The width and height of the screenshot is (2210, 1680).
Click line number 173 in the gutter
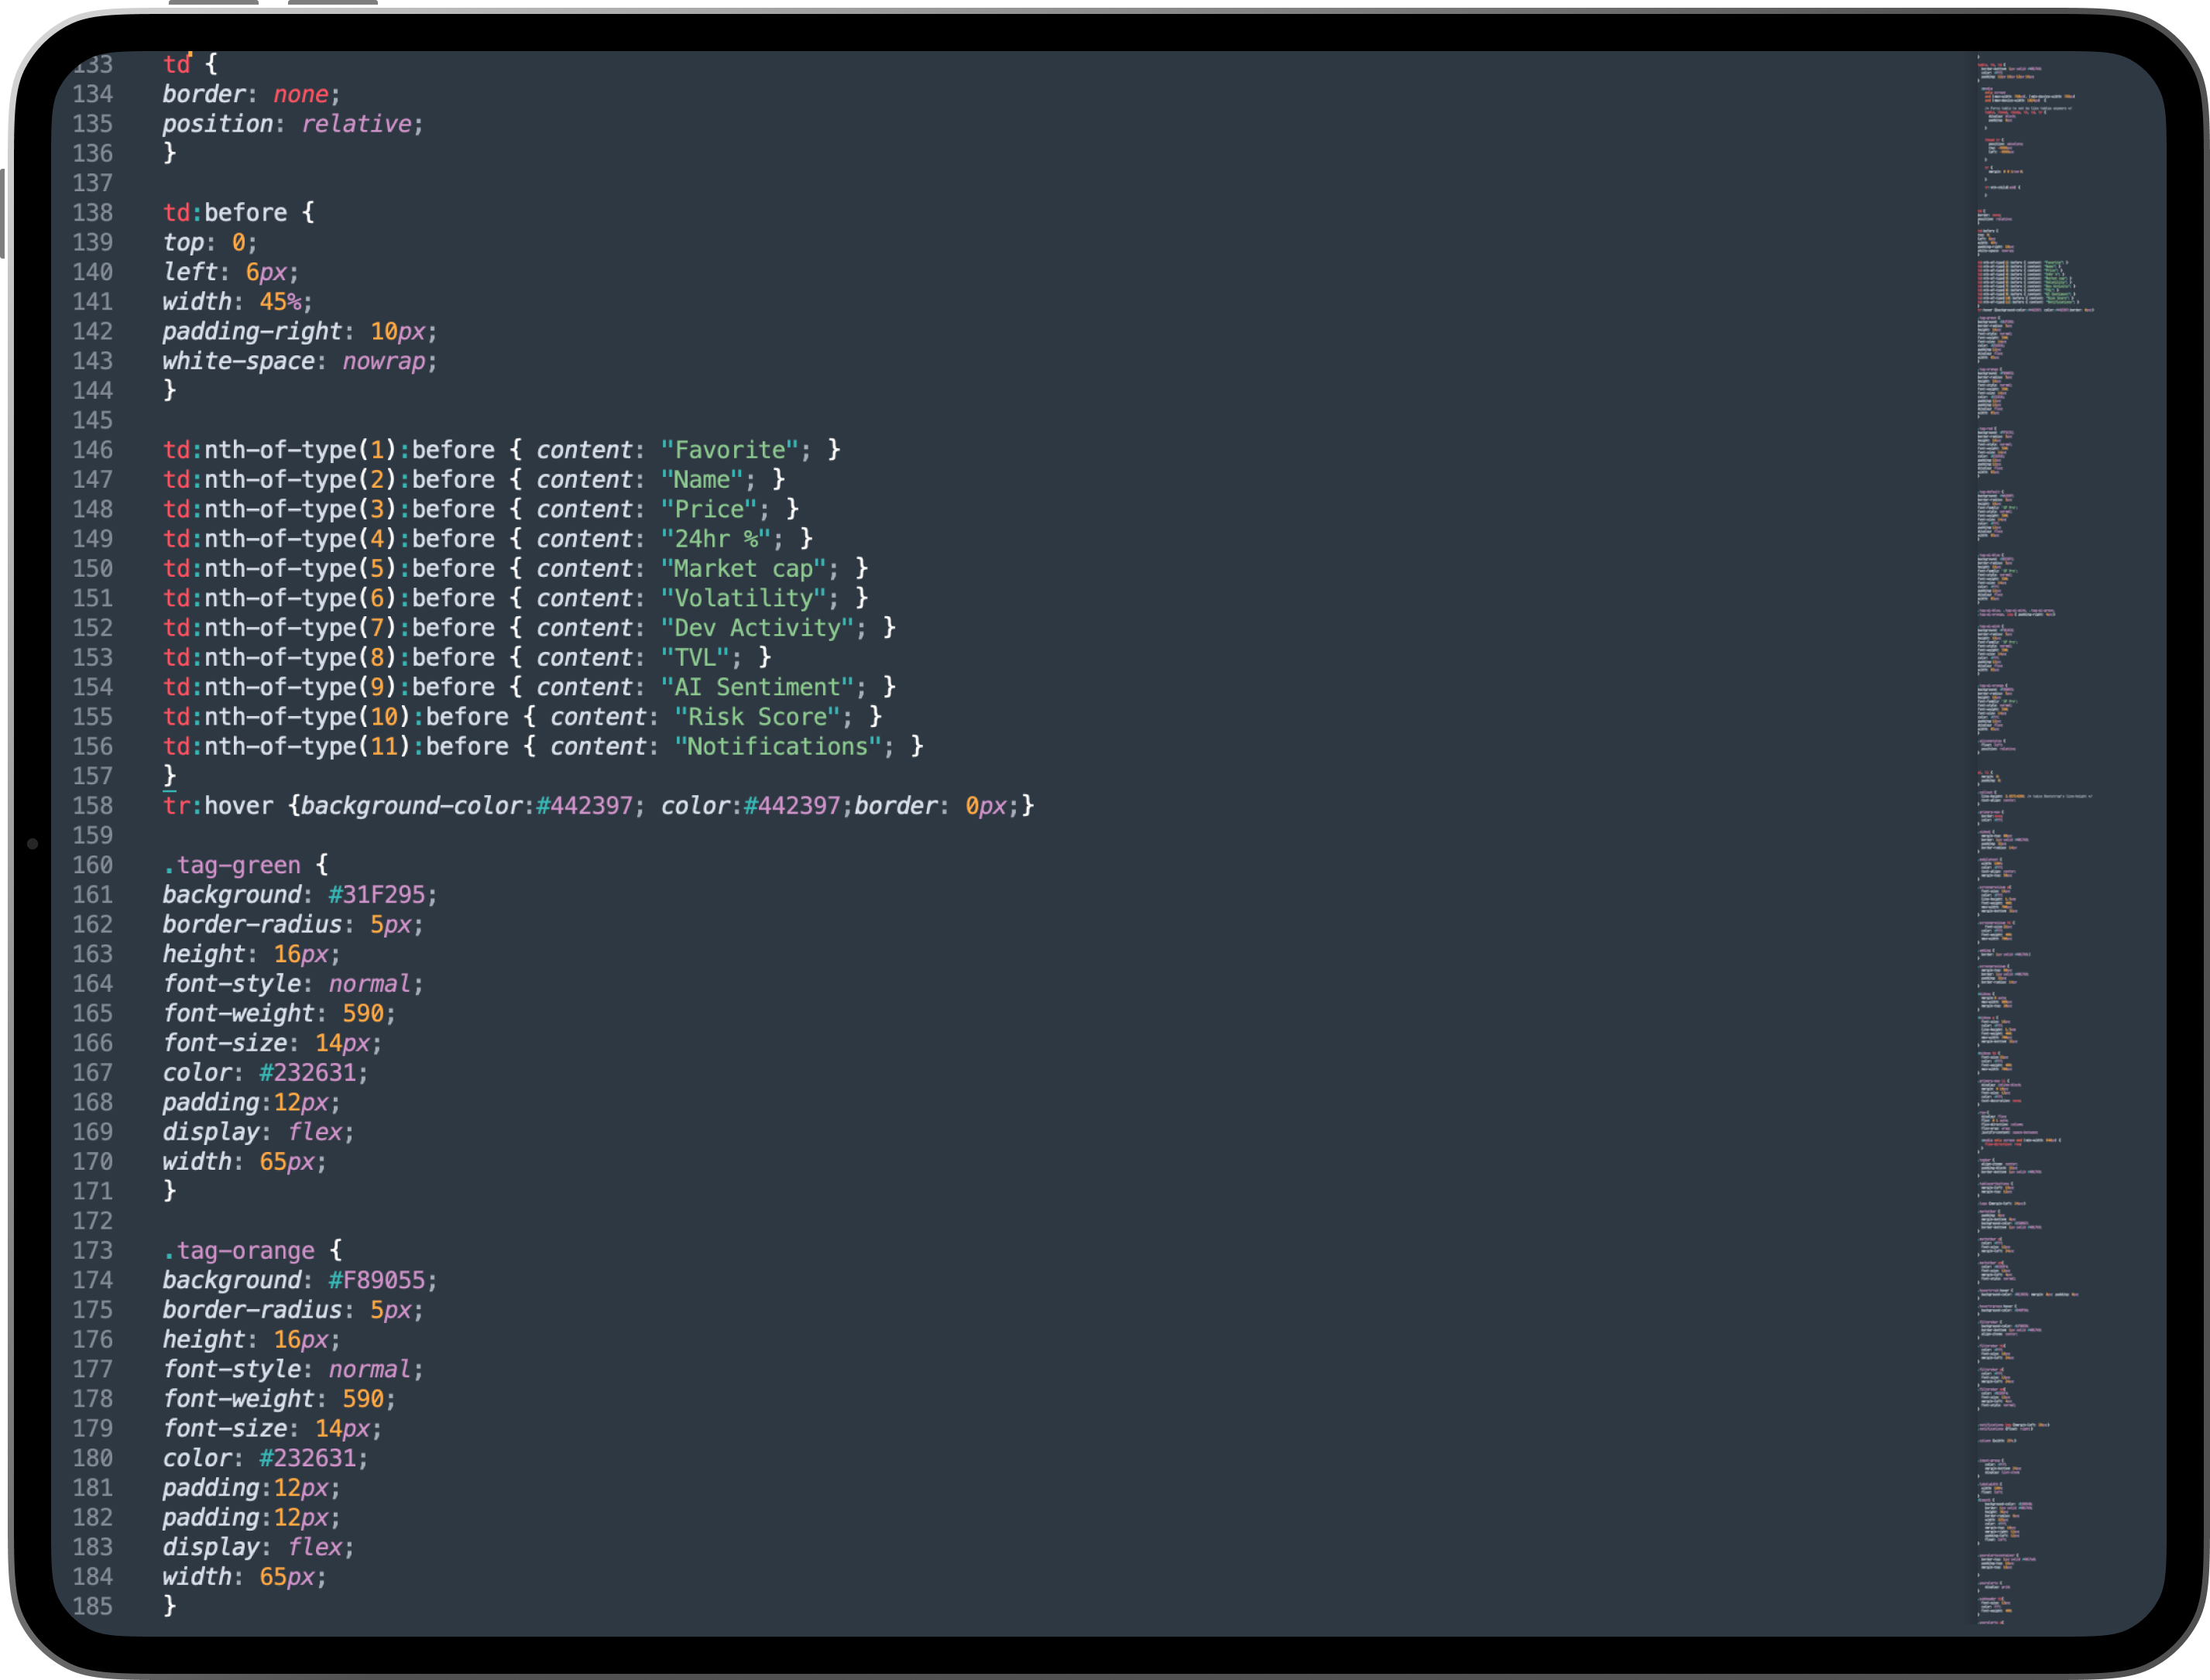pos(92,1251)
